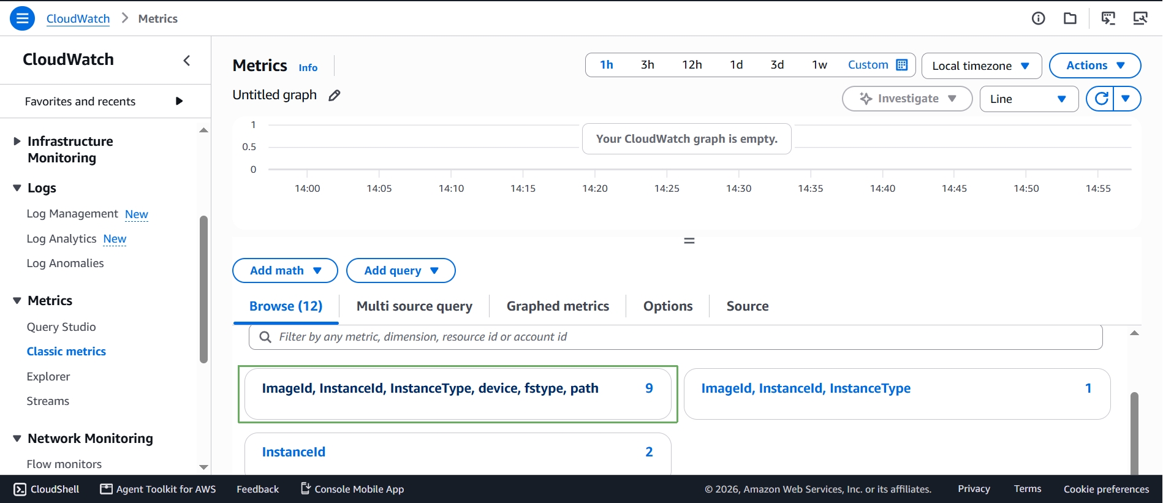The width and height of the screenshot is (1163, 503).
Task: Expand Favorites and recents
Action: (104, 101)
